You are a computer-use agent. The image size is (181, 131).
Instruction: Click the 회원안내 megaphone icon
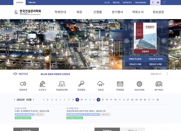click(x=23, y=84)
